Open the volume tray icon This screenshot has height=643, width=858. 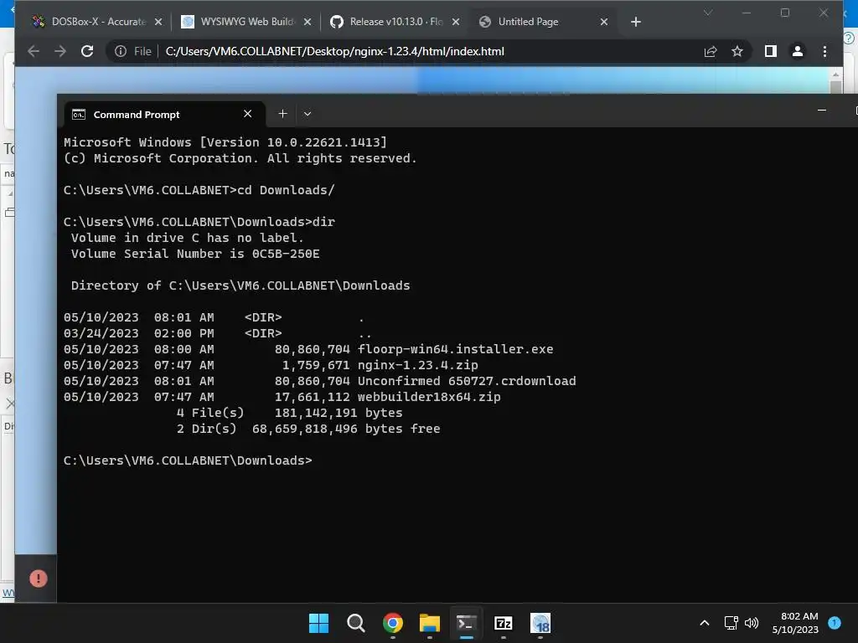click(752, 623)
